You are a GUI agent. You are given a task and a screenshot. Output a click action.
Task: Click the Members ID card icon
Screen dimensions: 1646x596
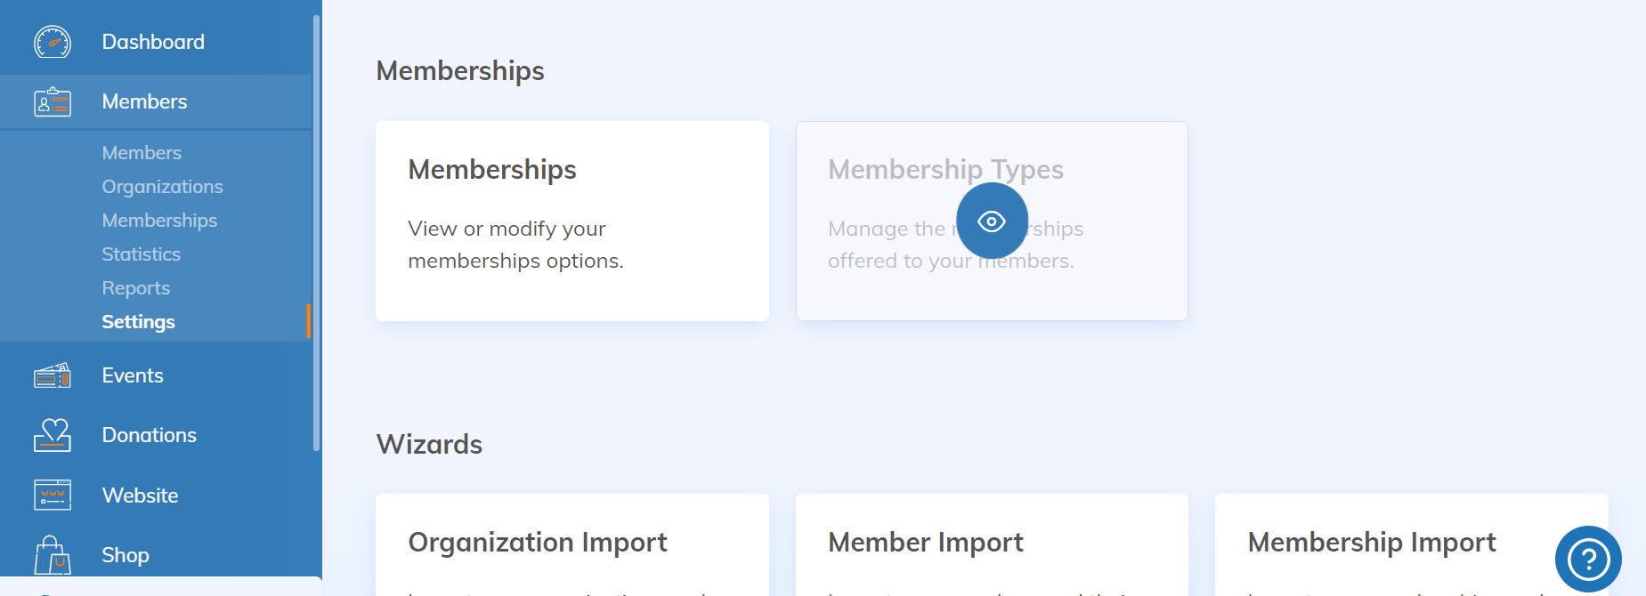pyautogui.click(x=53, y=102)
